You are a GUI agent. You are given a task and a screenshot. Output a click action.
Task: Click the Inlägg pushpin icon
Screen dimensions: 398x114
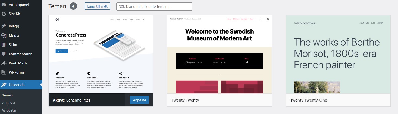click(4, 26)
